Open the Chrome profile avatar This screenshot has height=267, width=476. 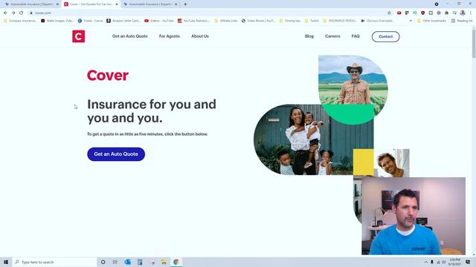point(463,13)
